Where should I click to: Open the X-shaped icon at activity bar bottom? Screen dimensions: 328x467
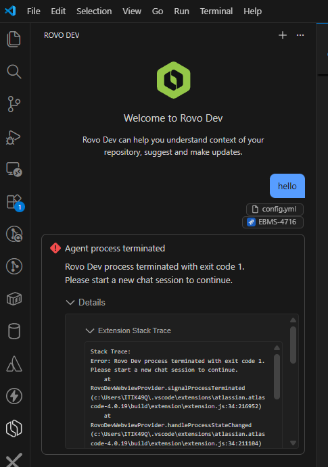click(x=14, y=460)
